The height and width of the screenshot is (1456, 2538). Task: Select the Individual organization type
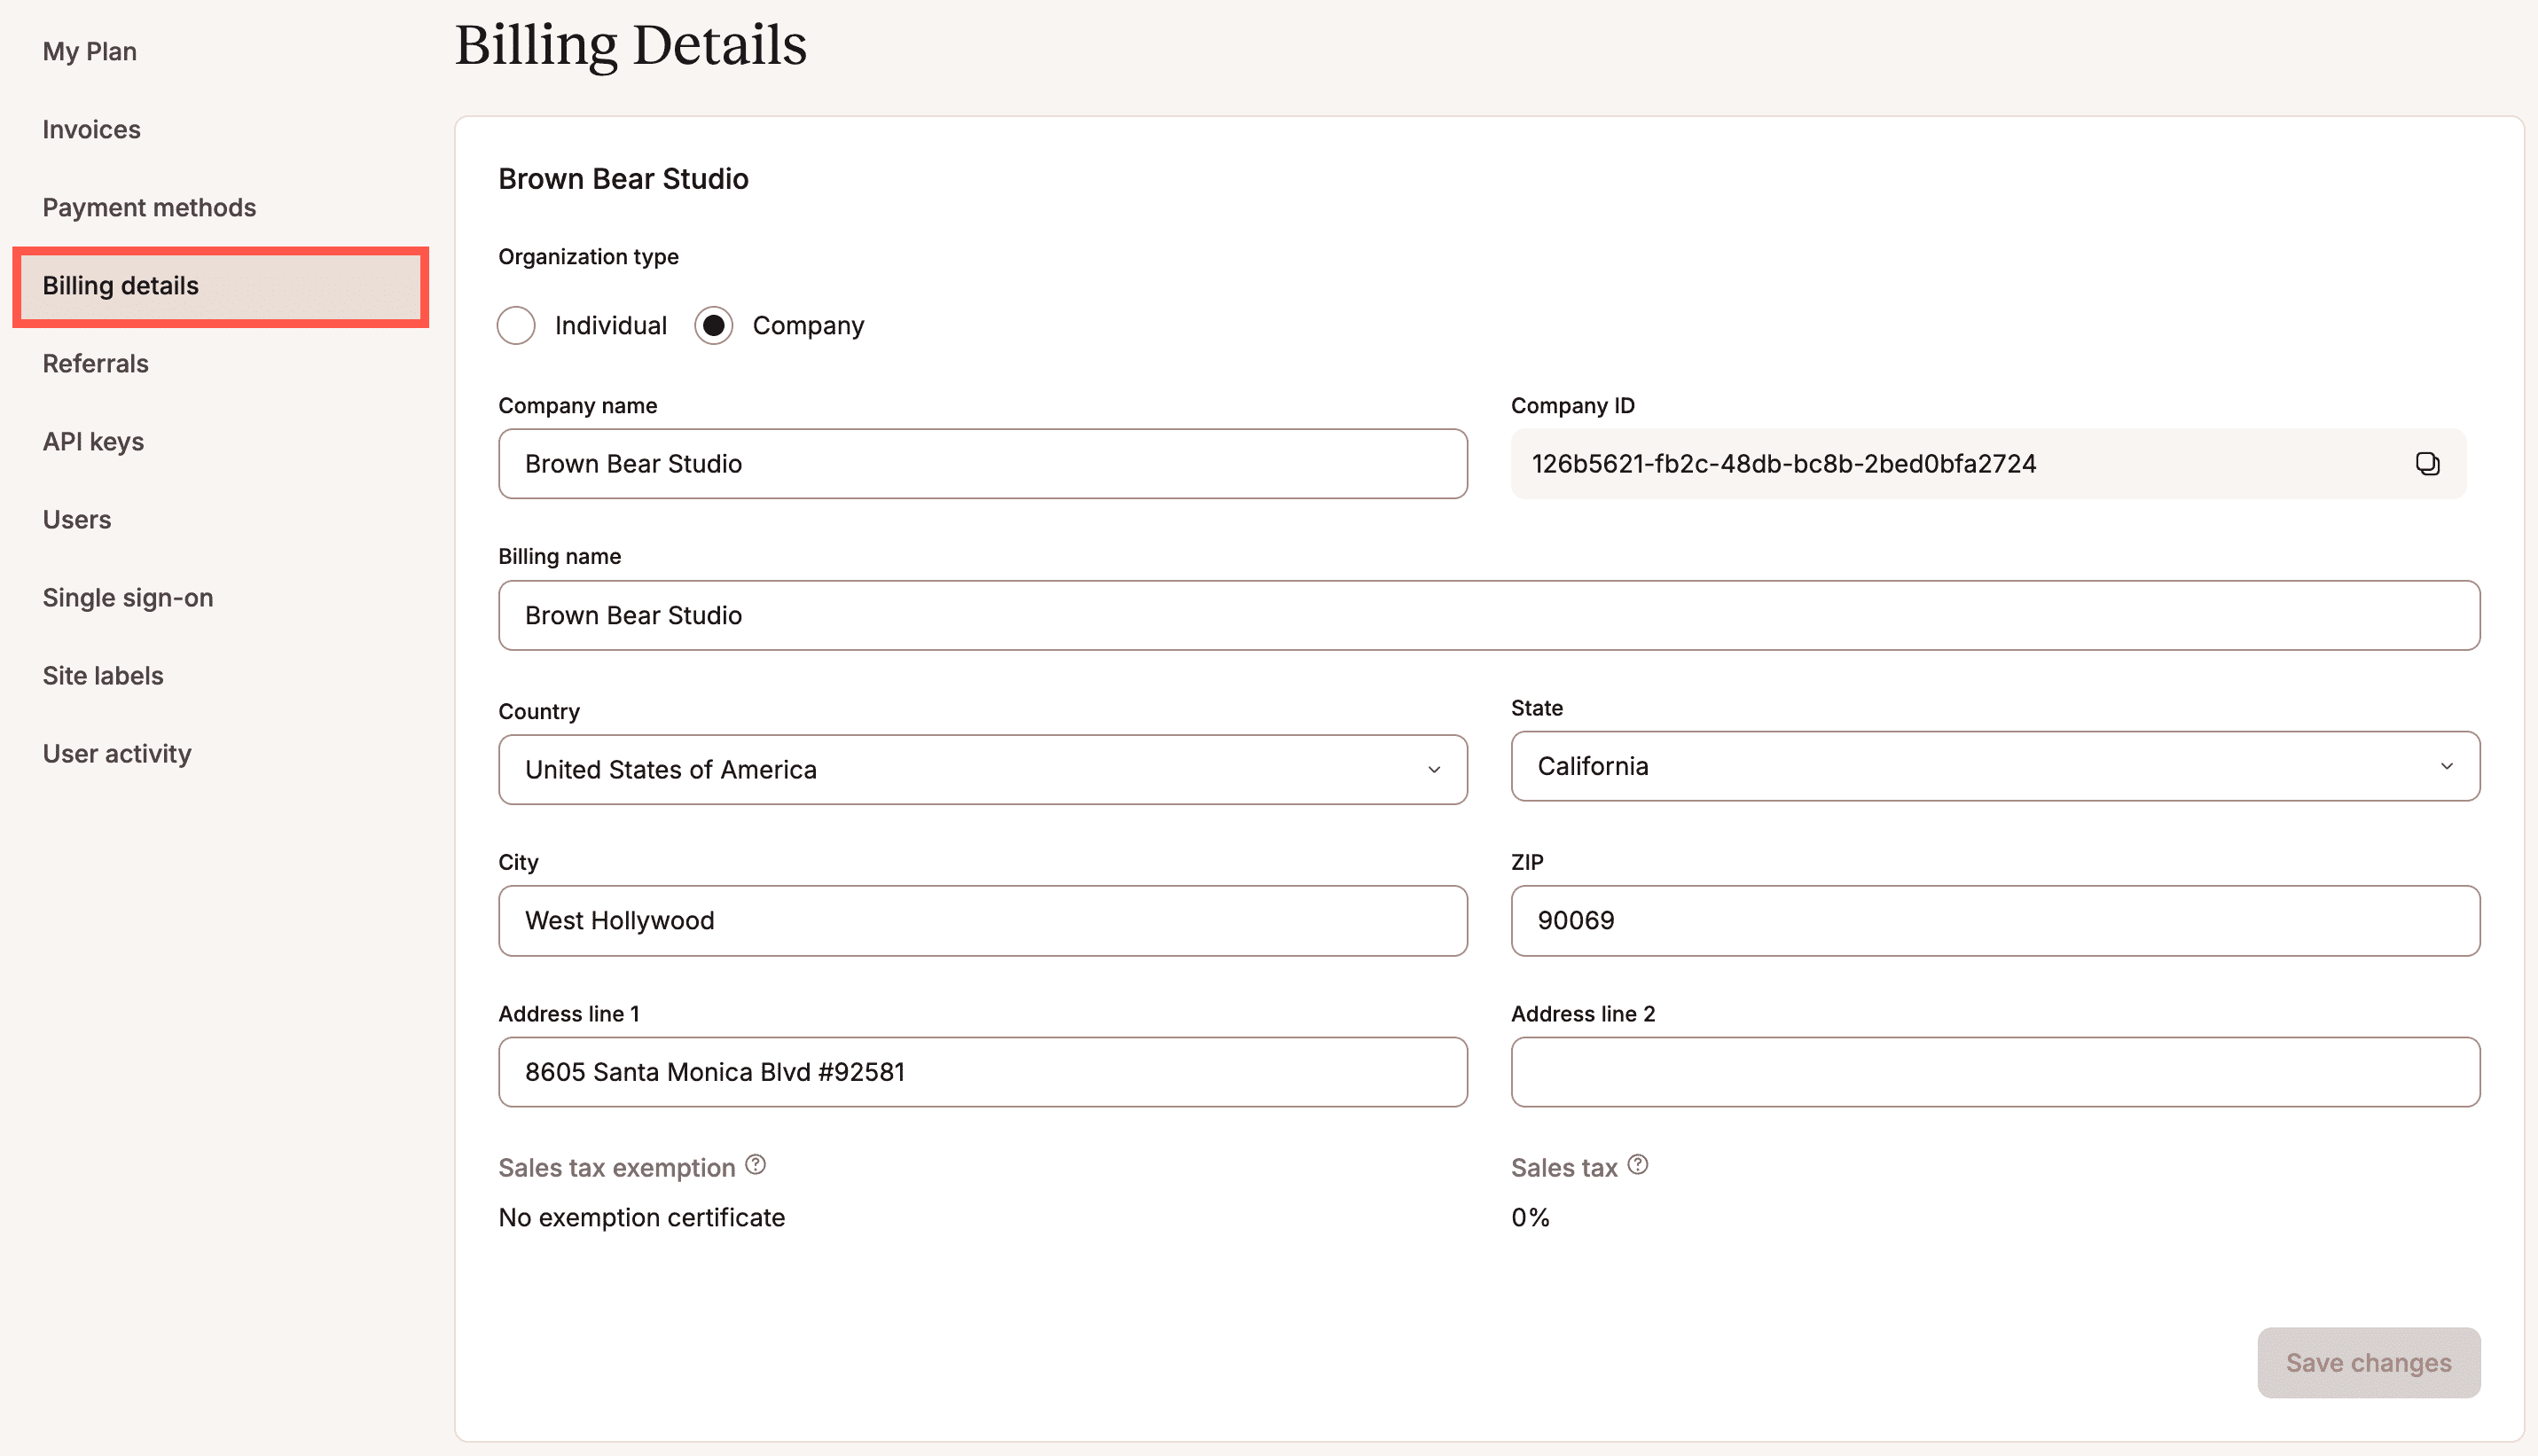[516, 325]
